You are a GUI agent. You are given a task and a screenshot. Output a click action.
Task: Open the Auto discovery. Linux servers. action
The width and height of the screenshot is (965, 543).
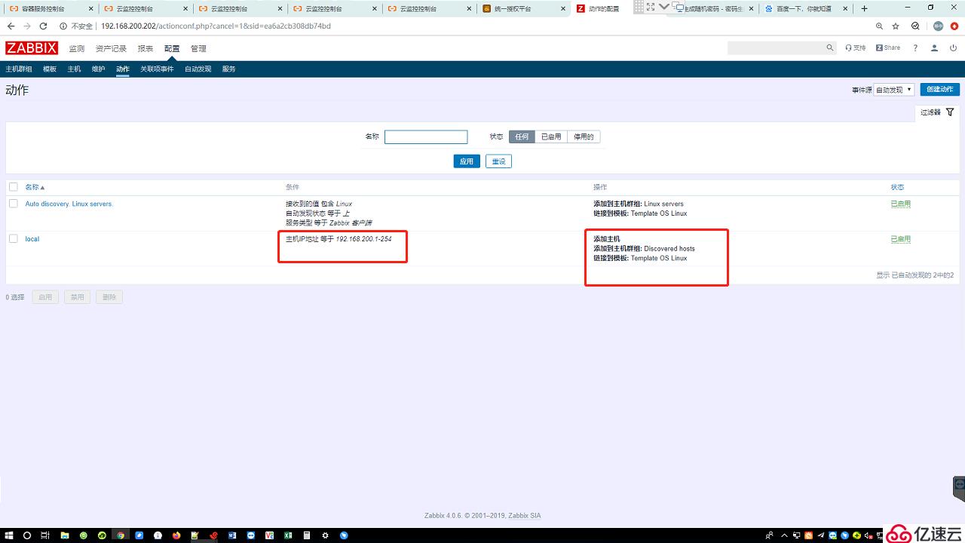tap(69, 204)
